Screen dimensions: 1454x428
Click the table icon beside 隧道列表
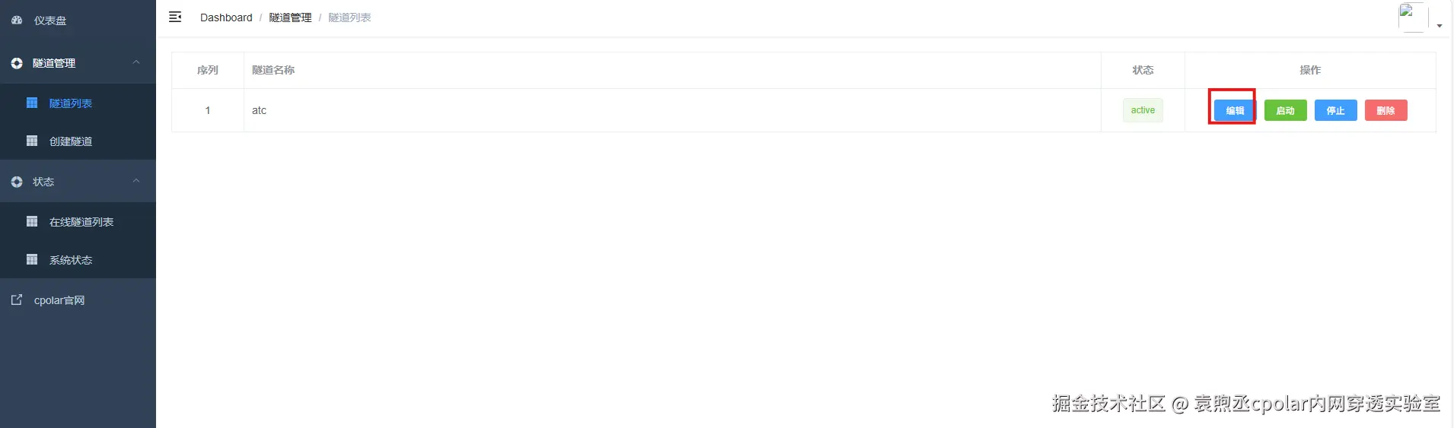32,103
